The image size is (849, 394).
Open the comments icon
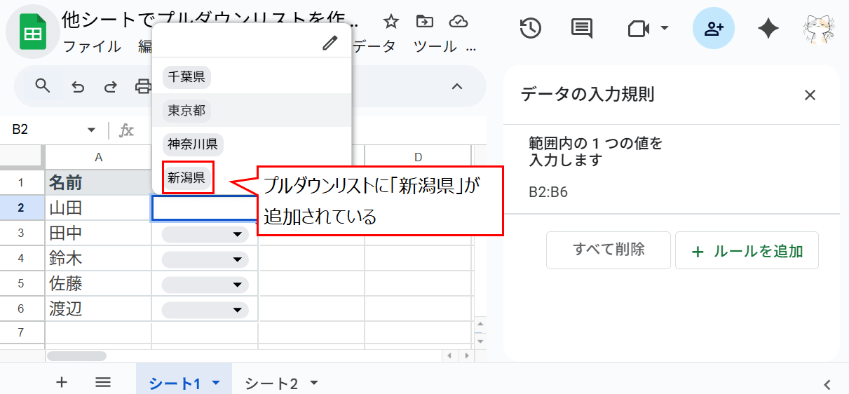pos(582,29)
